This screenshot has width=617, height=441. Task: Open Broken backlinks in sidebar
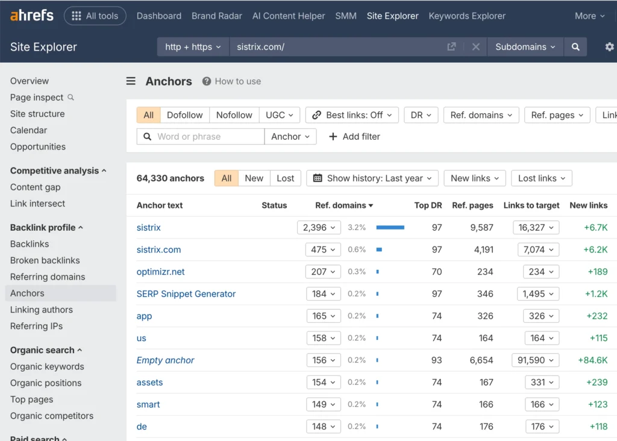point(45,260)
